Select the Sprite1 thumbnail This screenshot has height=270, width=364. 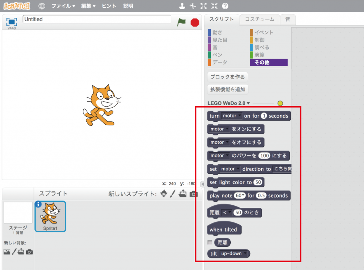click(x=50, y=216)
